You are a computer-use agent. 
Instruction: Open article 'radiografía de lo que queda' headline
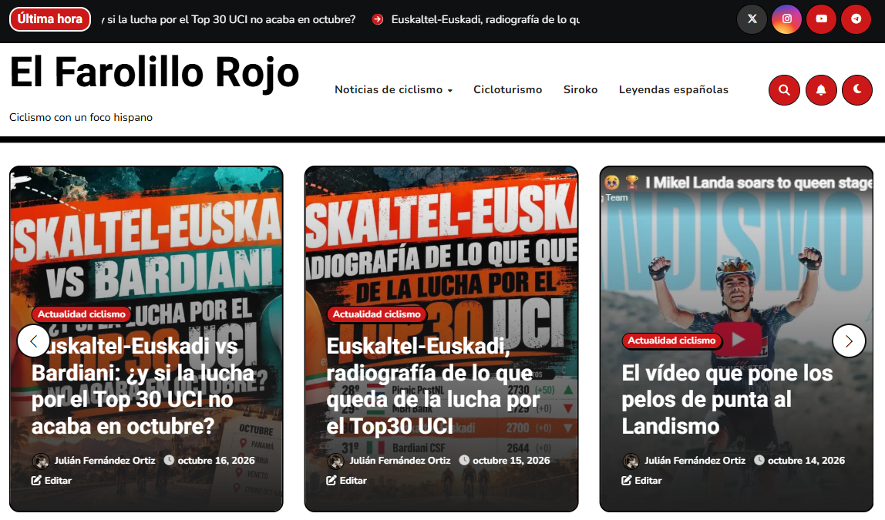point(433,386)
